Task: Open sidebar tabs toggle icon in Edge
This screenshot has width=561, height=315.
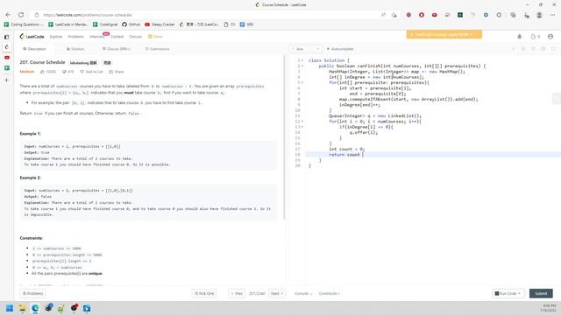Action: click(x=6, y=37)
